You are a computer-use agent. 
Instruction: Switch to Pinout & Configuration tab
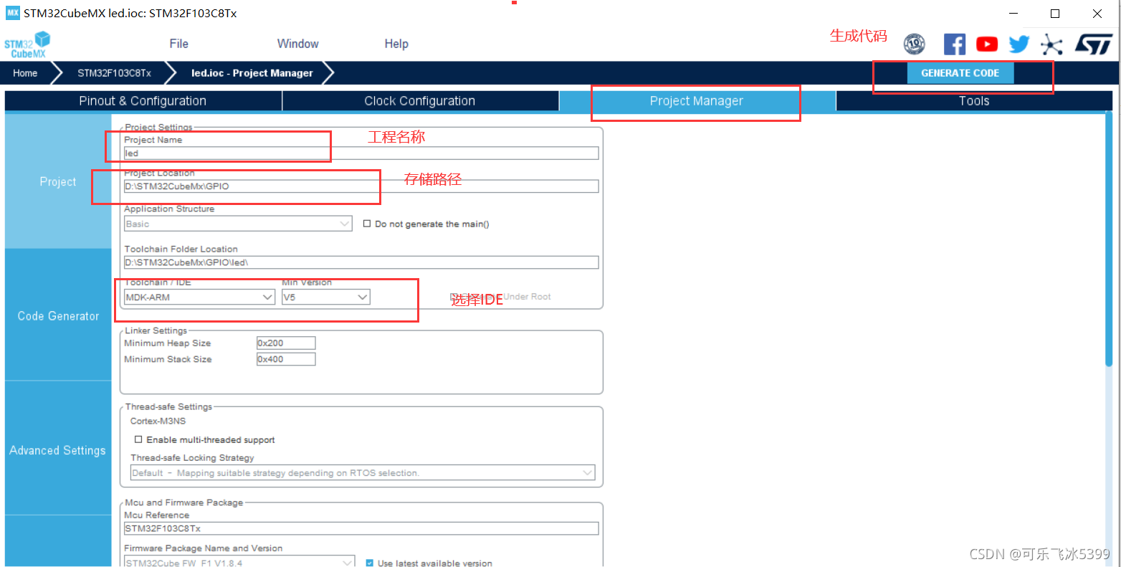point(143,101)
